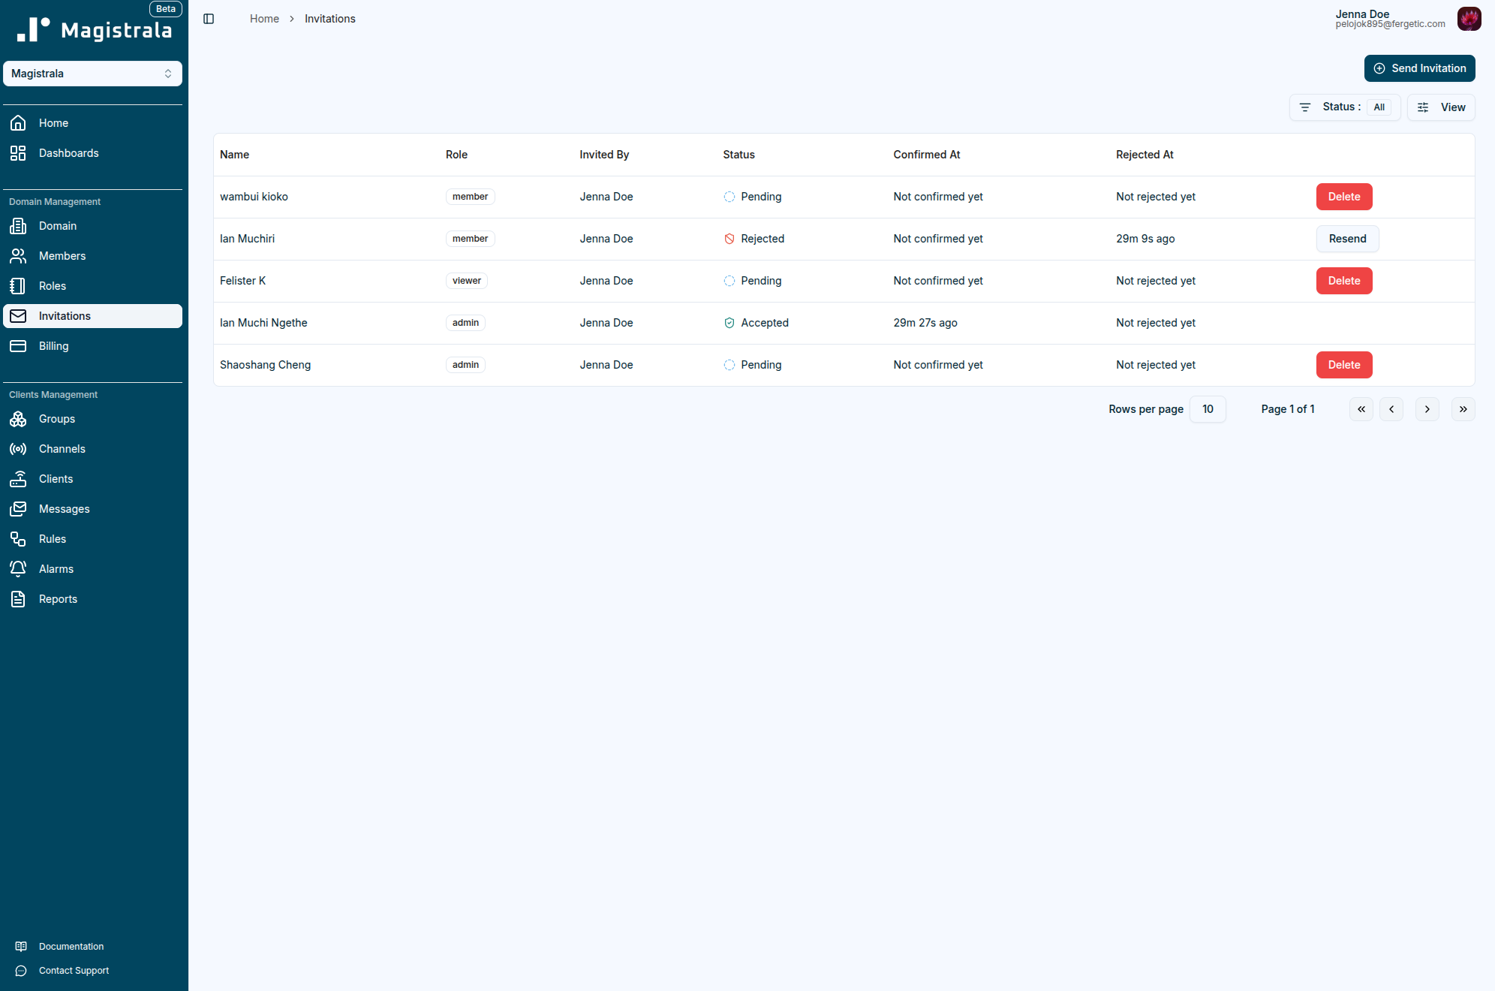Go to Groups in sidebar
1495x991 pixels.
56,419
